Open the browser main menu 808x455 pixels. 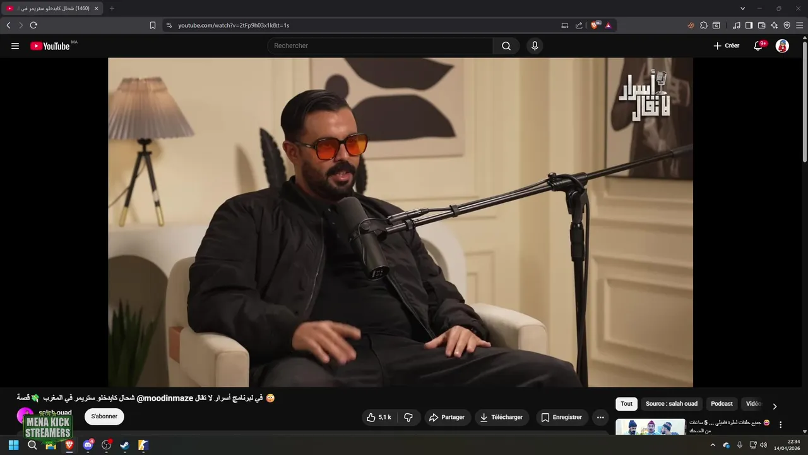[x=799, y=25]
